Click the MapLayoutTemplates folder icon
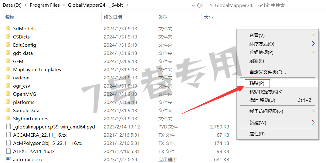Viewport: 326px width, 163px height. pos(8,69)
